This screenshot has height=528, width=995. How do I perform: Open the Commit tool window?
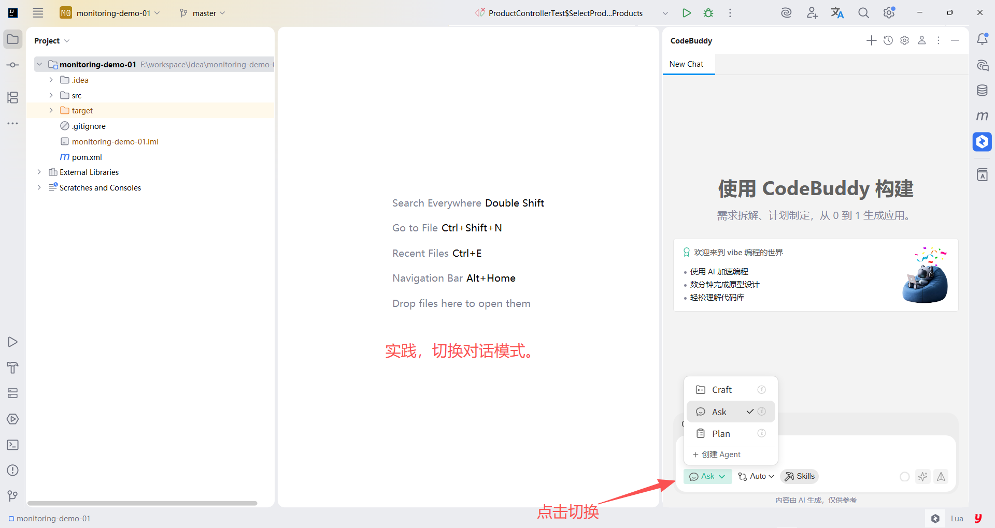13,65
